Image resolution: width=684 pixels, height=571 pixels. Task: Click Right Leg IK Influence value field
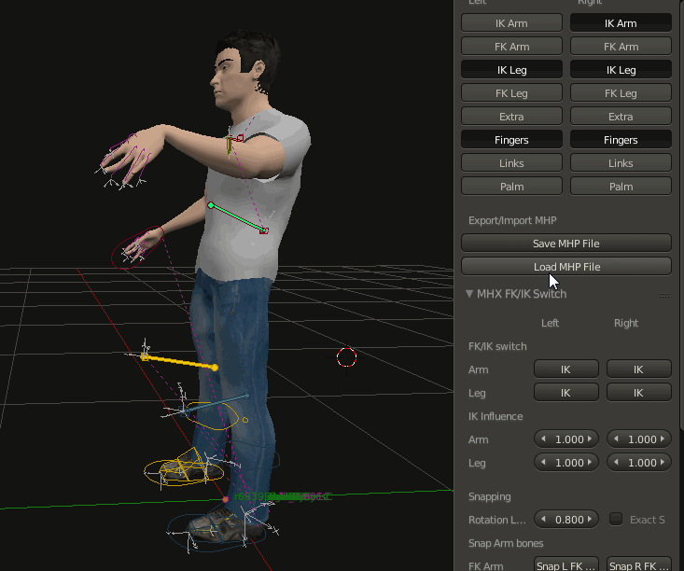(638, 462)
